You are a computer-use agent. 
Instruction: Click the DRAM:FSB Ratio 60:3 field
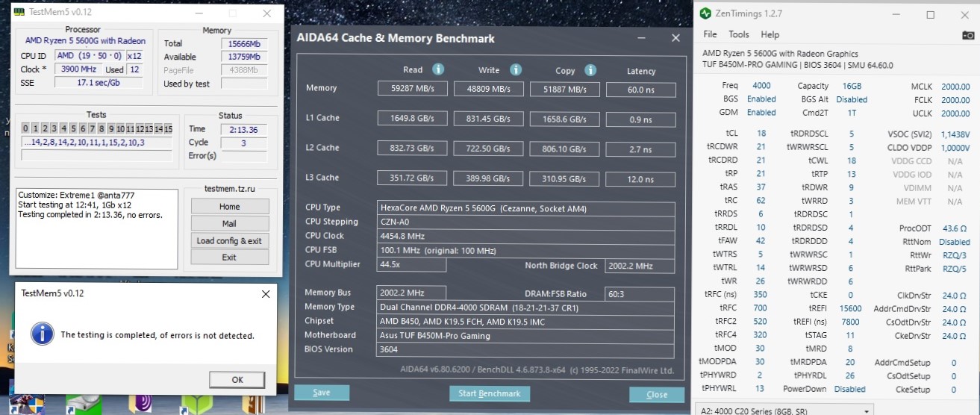640,293
